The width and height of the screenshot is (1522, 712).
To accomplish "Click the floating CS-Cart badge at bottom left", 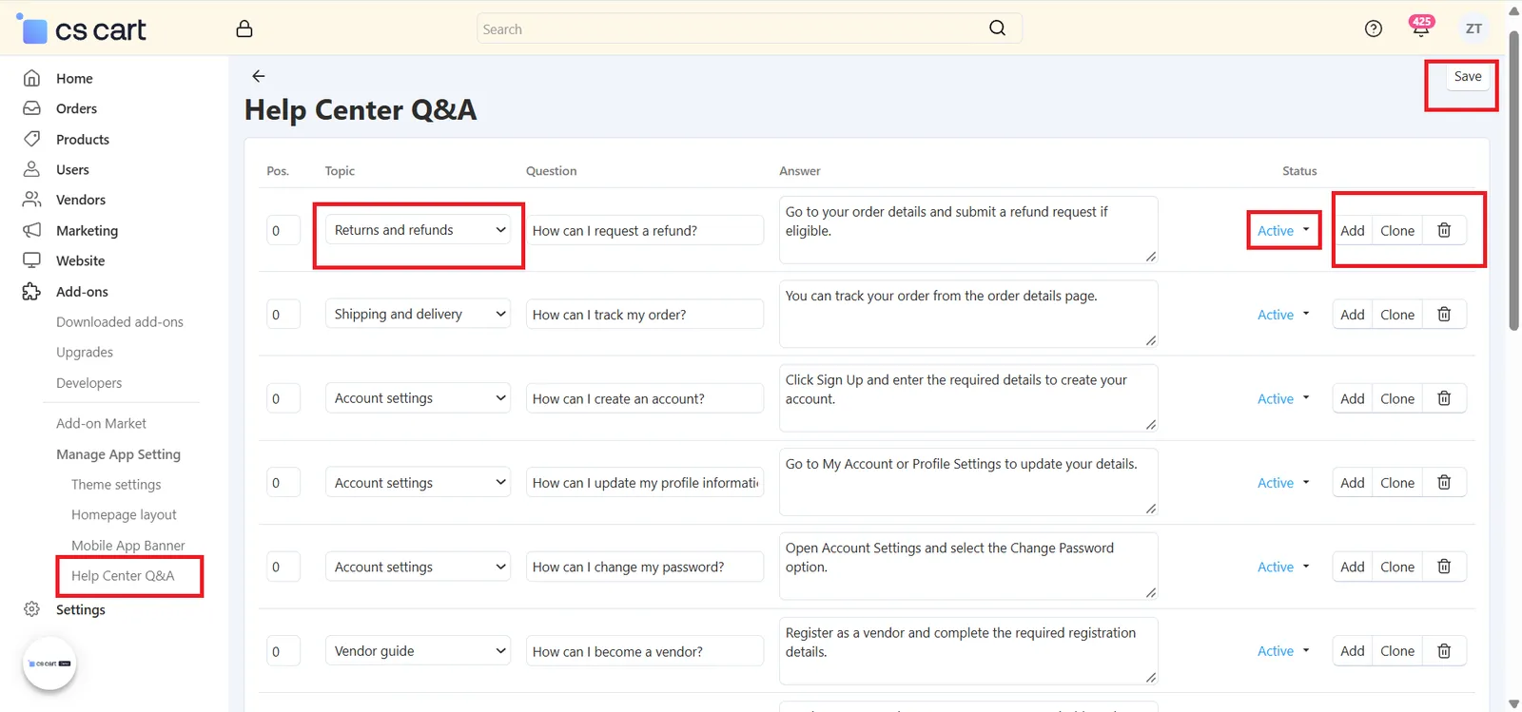I will click(49, 664).
